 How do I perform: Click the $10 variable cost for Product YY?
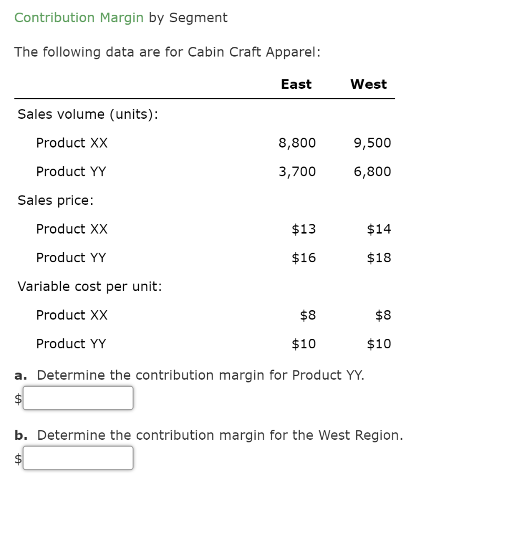pyautogui.click(x=303, y=344)
